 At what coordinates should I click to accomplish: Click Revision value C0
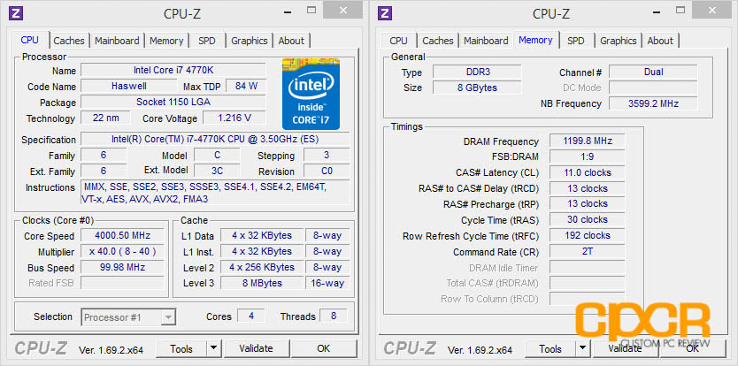tap(327, 171)
